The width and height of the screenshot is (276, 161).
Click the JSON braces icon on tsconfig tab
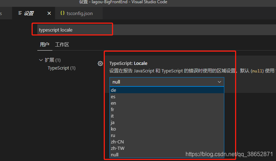tap(62, 13)
